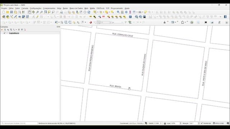Expand the select features tool dropdown arrow

(x=98, y=12)
